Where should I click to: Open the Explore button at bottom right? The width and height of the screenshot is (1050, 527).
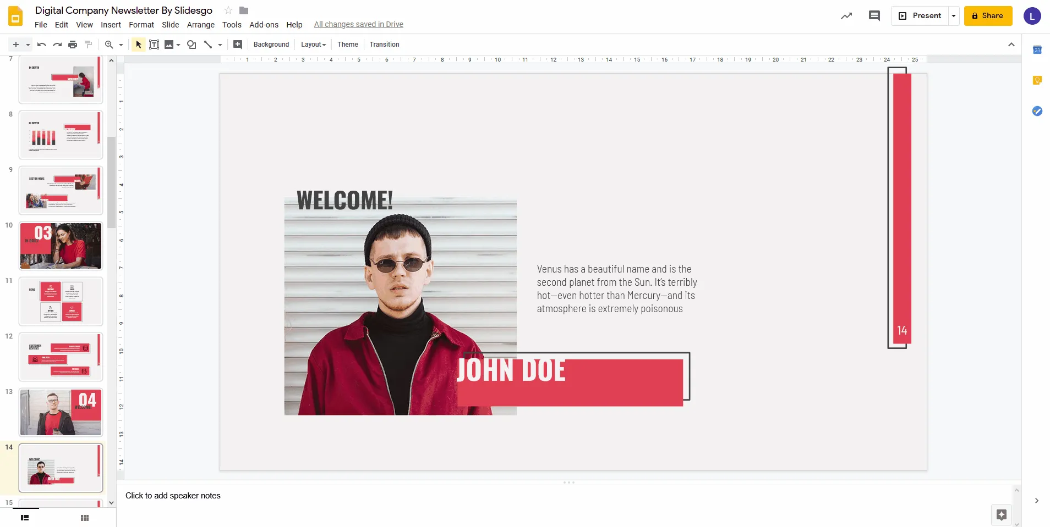click(1001, 515)
